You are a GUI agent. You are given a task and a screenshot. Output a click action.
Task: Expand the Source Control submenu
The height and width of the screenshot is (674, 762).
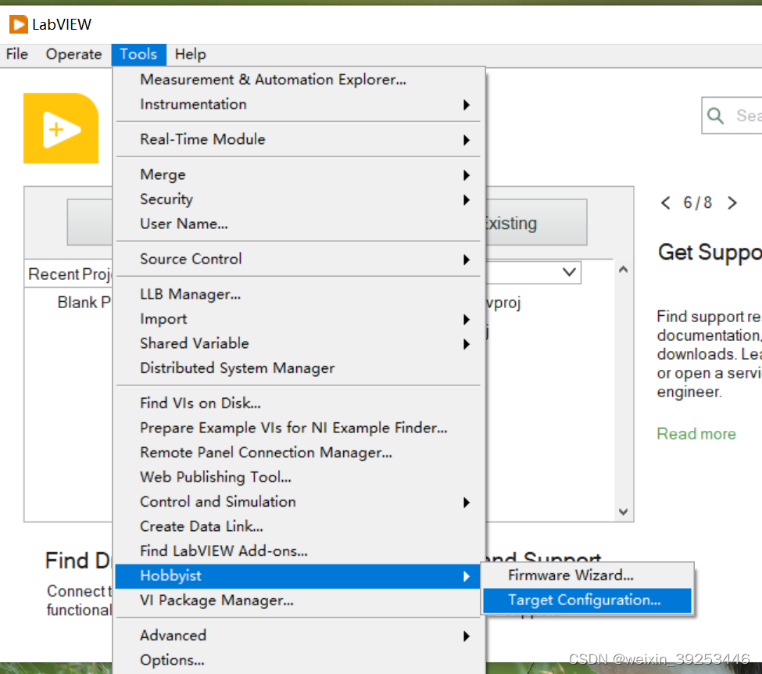298,259
